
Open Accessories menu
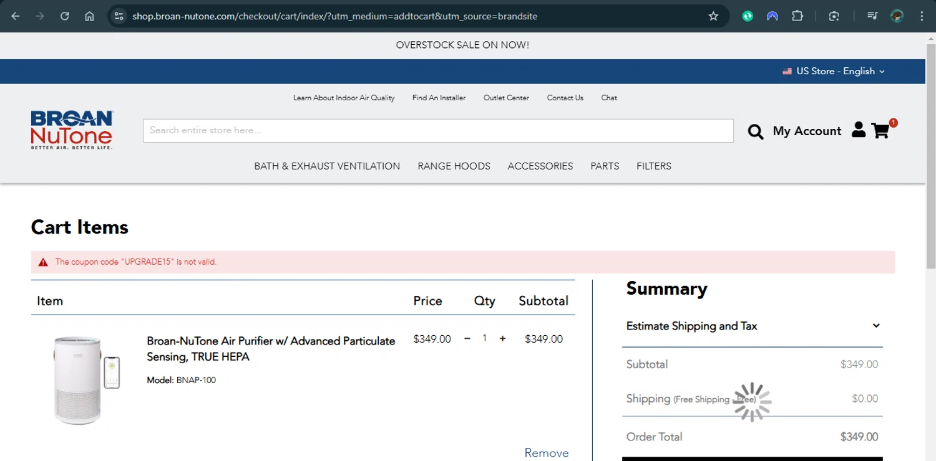(540, 166)
